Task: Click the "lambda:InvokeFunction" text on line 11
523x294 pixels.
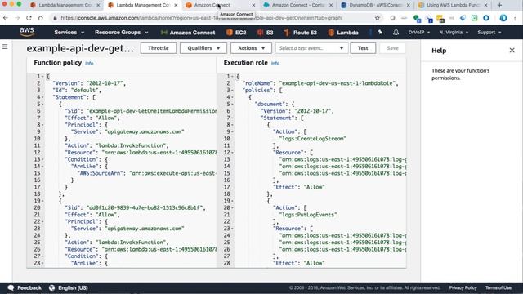Action: (132, 145)
